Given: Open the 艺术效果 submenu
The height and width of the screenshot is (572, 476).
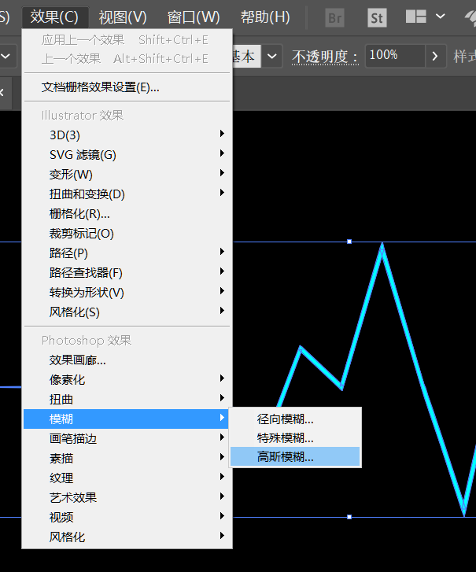Looking at the screenshot, I should pyautogui.click(x=127, y=497).
